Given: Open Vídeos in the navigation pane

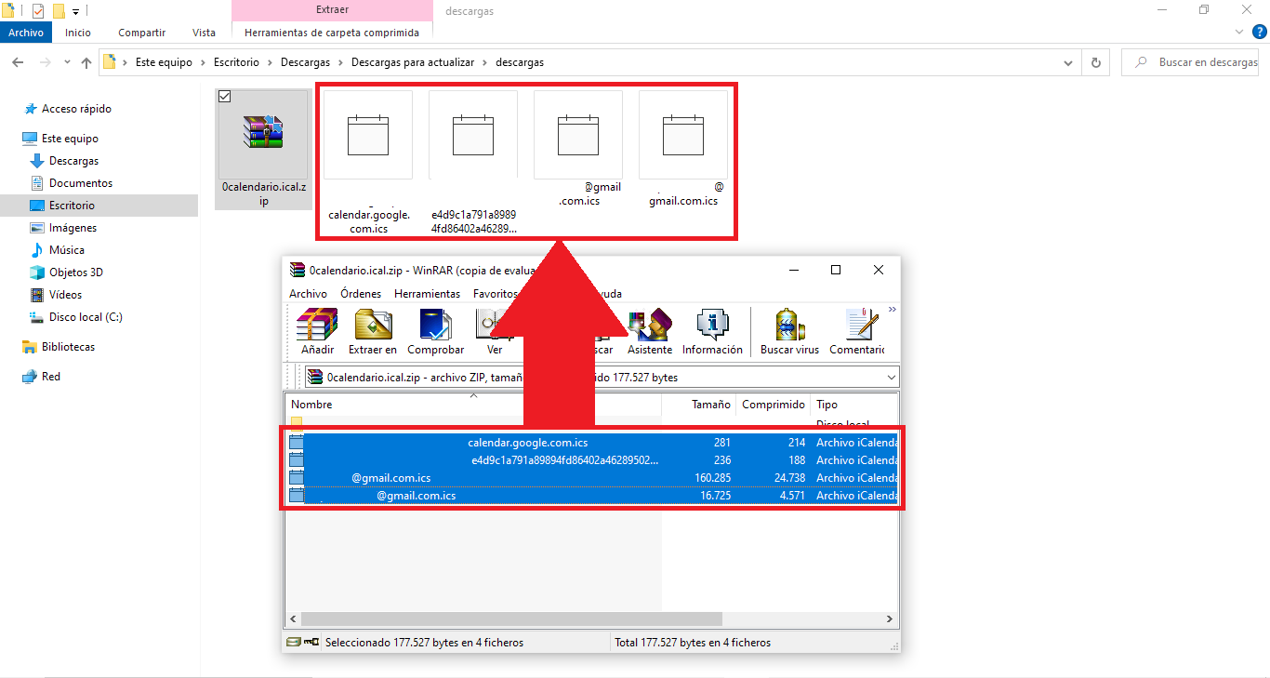Looking at the screenshot, I should pyautogui.click(x=65, y=295).
